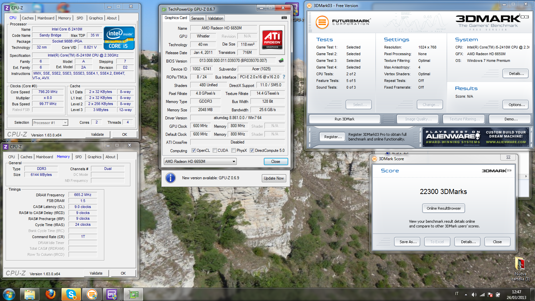Click Details... in 3DMark Score dialog
This screenshot has height=301, width=535.
[468, 242]
